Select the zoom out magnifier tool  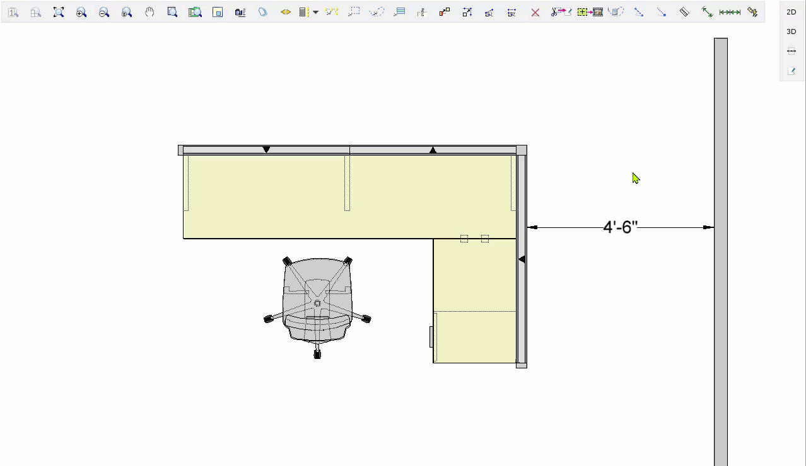coord(104,12)
